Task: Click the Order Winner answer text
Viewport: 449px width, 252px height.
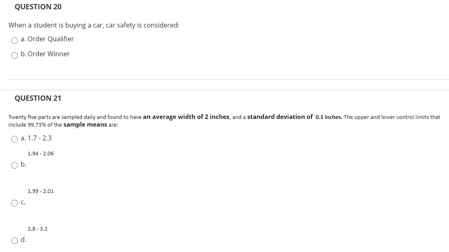Action: (x=46, y=54)
